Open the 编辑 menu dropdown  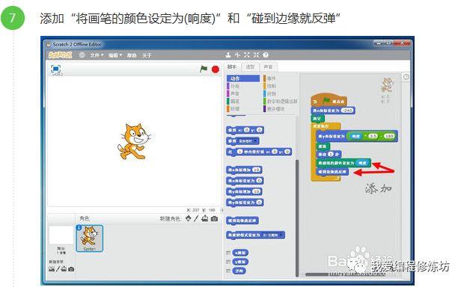(x=115, y=55)
